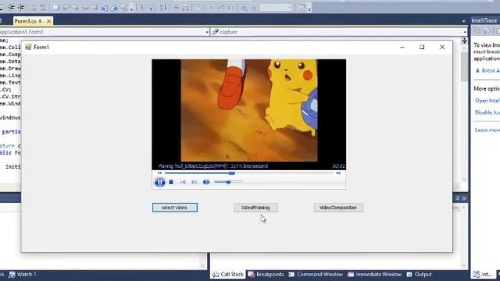
Task: Open the class dropdown showing Application1.Form1
Action: 207,32
